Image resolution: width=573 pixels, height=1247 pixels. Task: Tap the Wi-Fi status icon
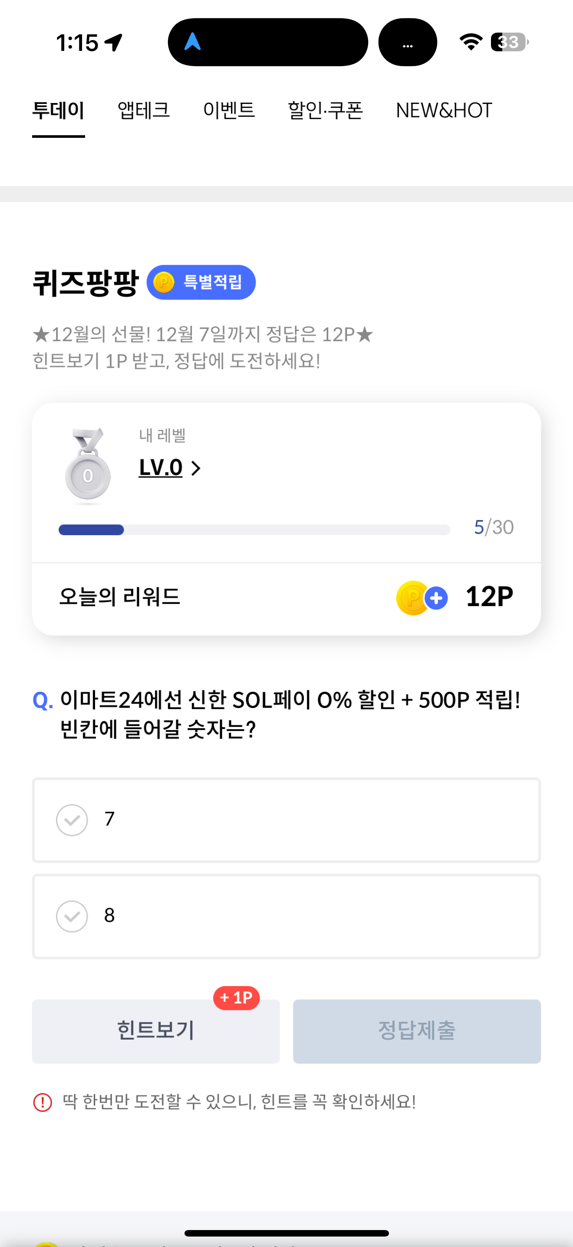tap(471, 42)
